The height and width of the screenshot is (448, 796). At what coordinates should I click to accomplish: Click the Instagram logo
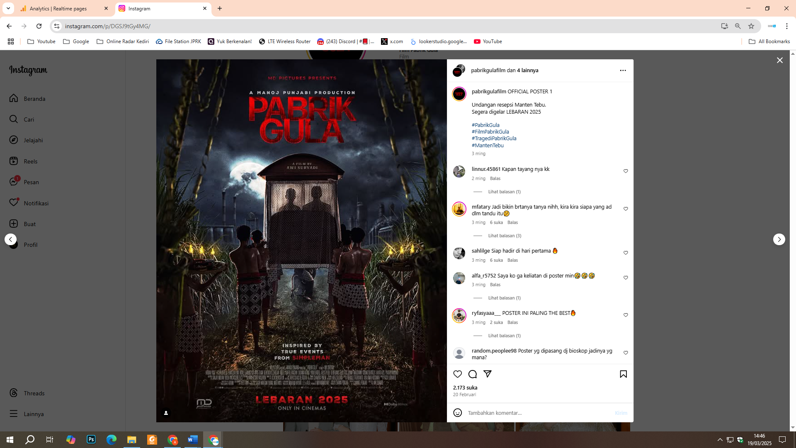click(28, 70)
